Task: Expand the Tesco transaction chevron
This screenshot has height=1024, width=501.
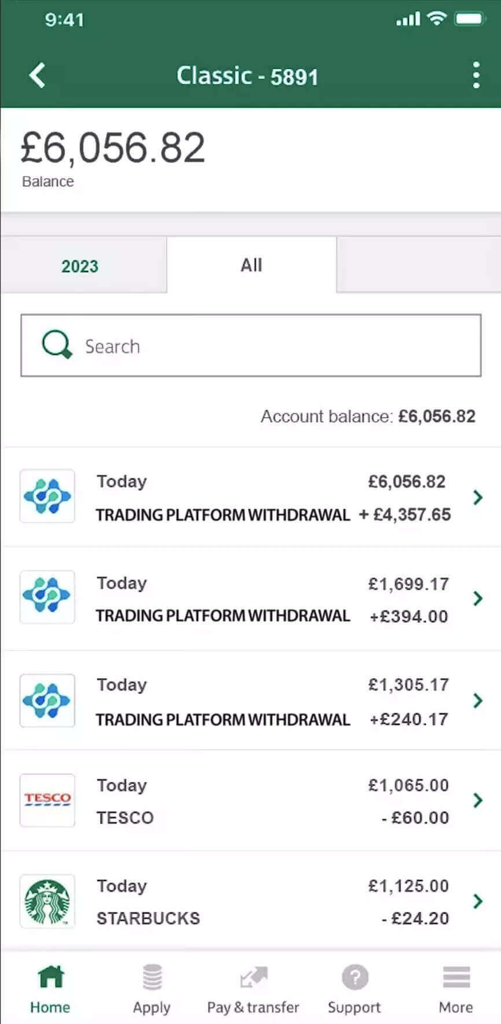Action: (478, 800)
